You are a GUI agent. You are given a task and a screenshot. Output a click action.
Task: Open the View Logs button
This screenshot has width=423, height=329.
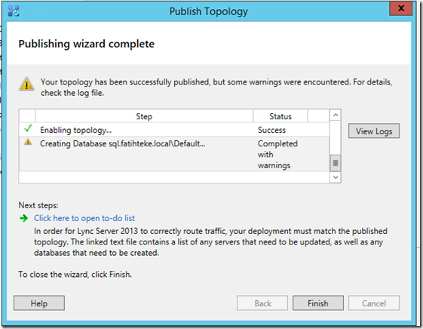374,131
